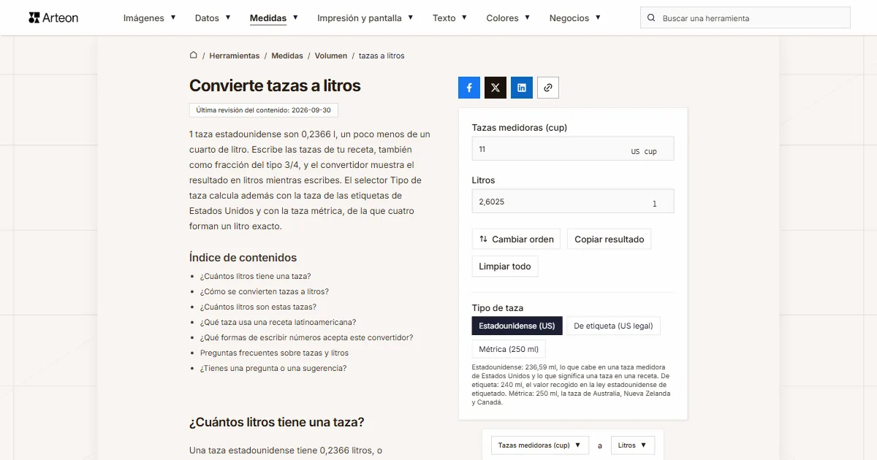This screenshot has height=460, width=877.
Task: Go to home via breadcrumb house icon
Action: click(x=194, y=55)
